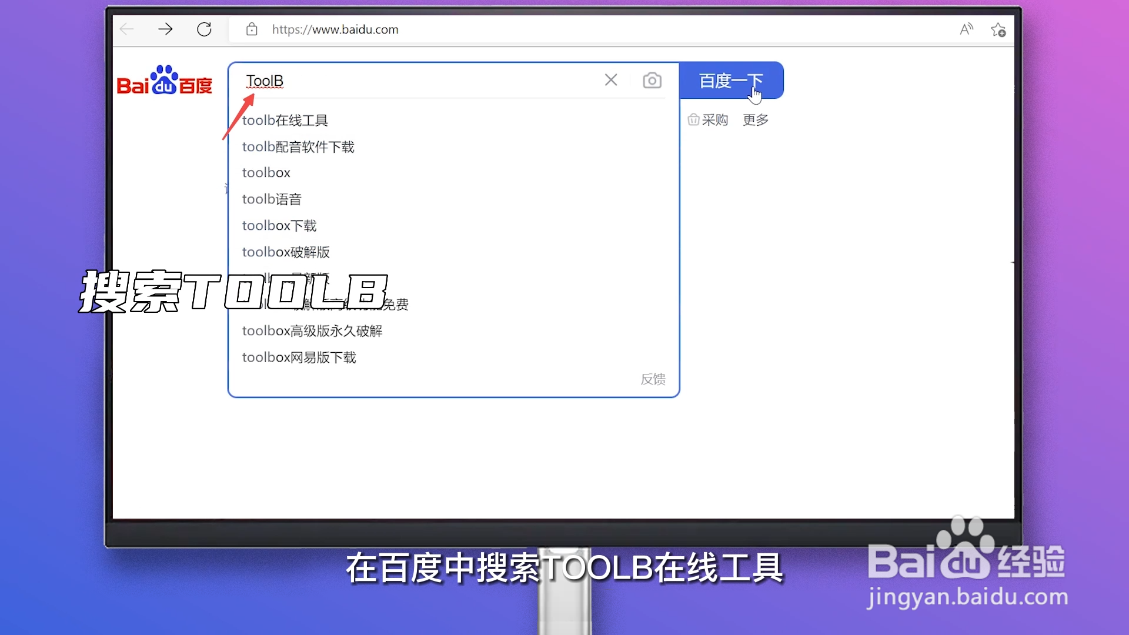The height and width of the screenshot is (635, 1129).
Task: Open the 采购 category
Action: point(715,119)
